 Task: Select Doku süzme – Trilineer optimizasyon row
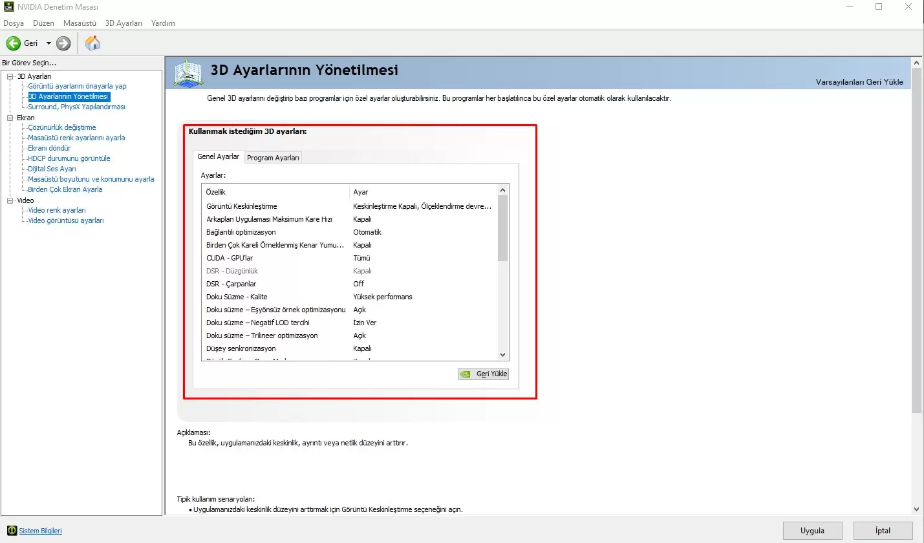coord(349,335)
